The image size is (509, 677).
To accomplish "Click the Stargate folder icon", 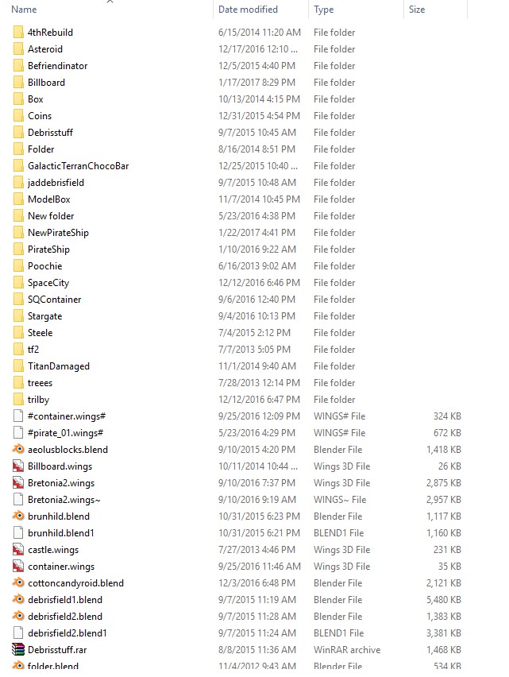I will [18, 316].
